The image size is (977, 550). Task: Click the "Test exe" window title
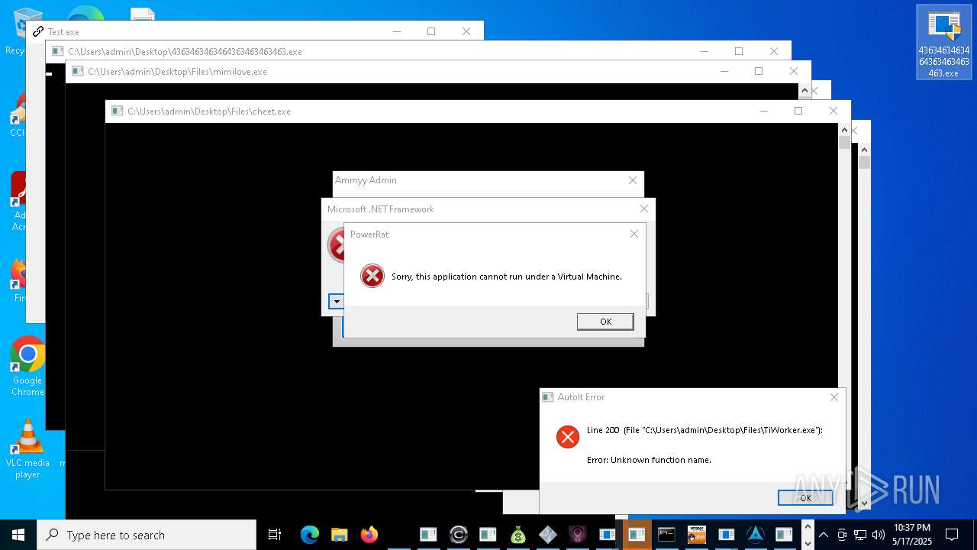[63, 32]
